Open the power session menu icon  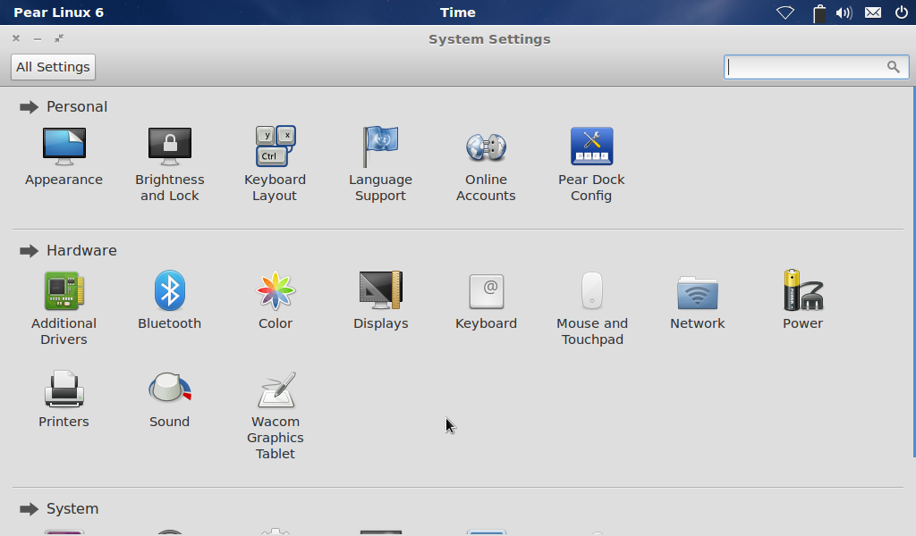(902, 13)
